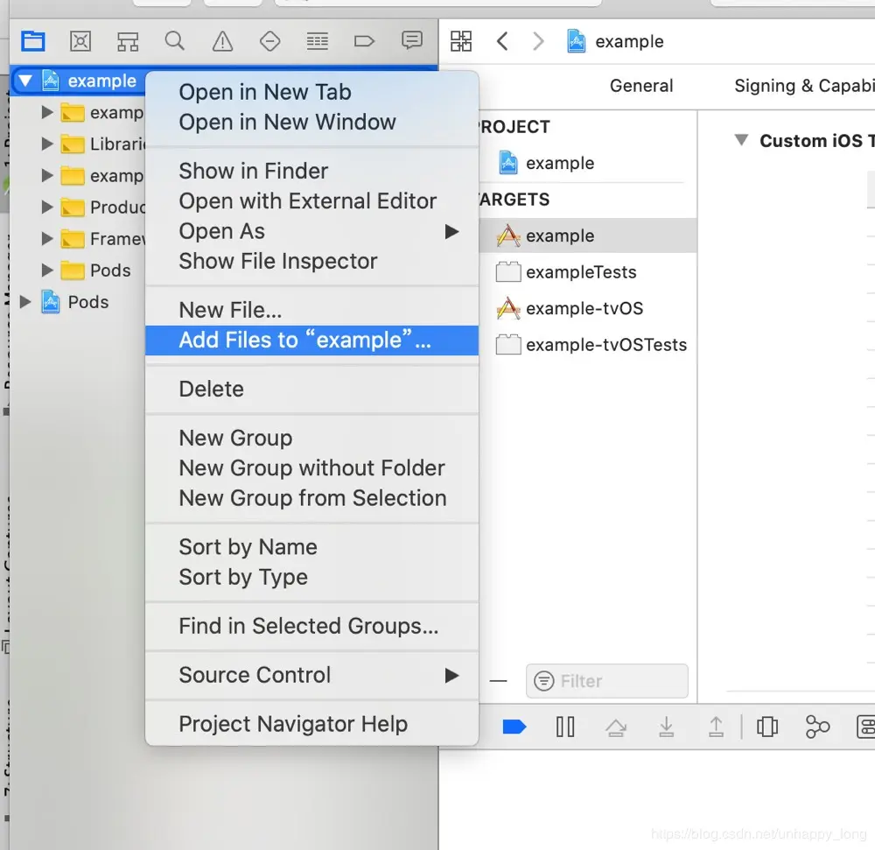This screenshot has width=875, height=850.
Task: Collapse the example project root triangle
Action: pyautogui.click(x=25, y=81)
